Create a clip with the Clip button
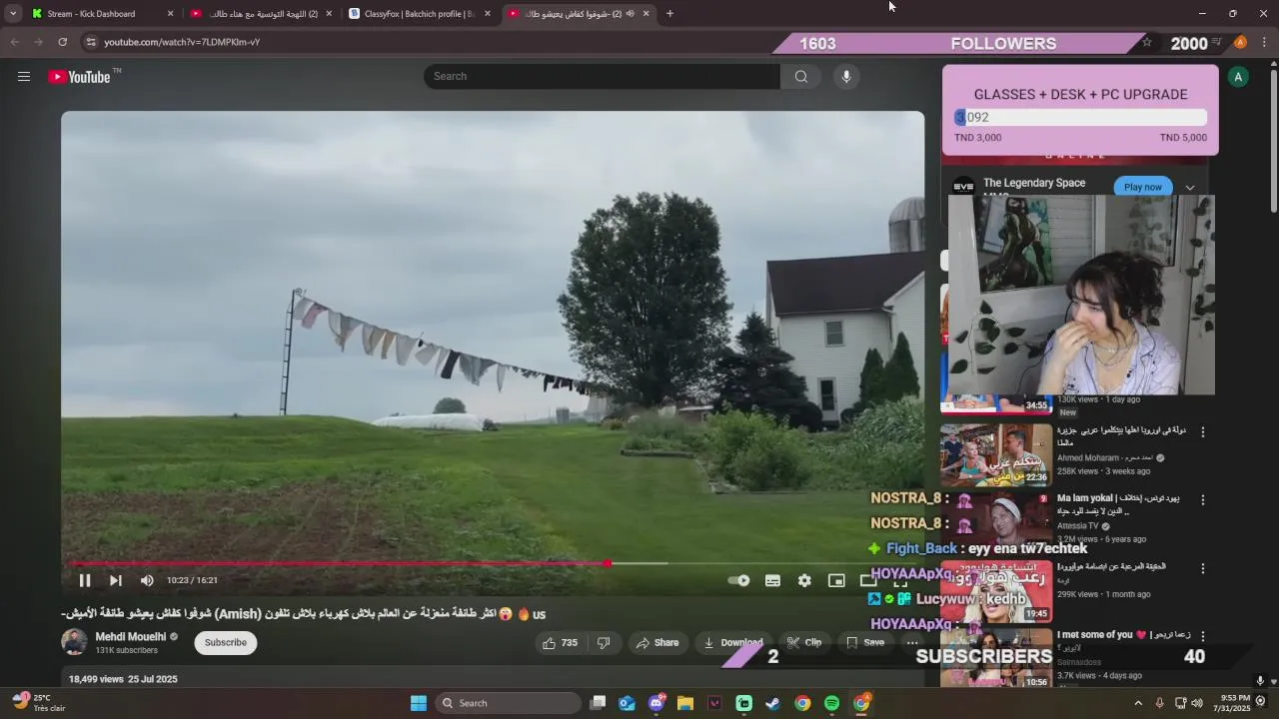The image size is (1279, 719). click(803, 643)
